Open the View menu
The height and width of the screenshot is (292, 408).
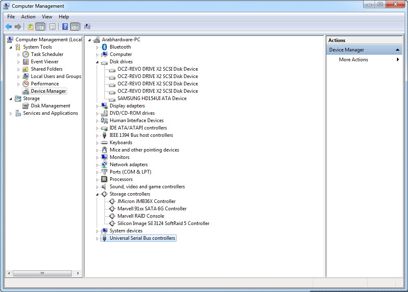(x=47, y=17)
